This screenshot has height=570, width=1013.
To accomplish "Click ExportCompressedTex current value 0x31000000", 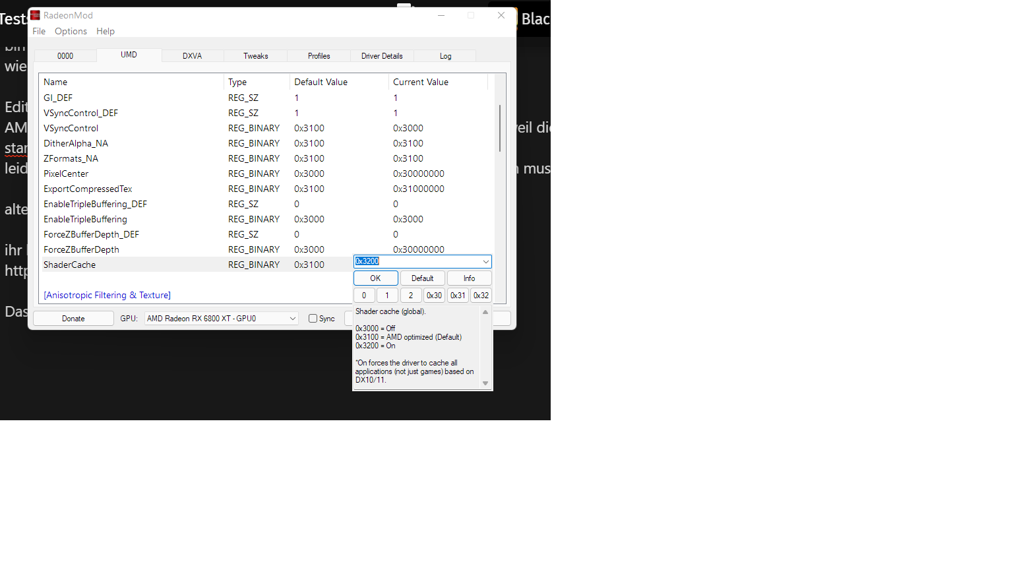I will point(419,189).
